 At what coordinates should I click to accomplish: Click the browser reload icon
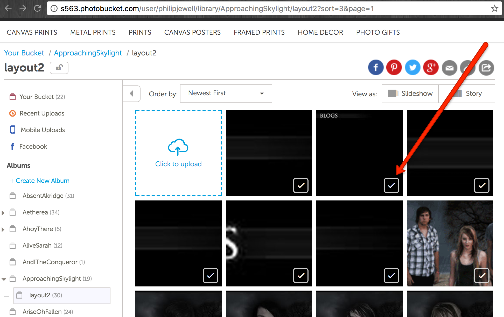tap(38, 9)
